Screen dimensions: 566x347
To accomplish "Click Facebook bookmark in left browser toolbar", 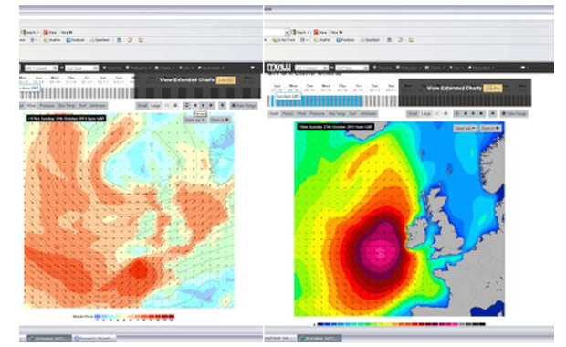I will pyautogui.click(x=75, y=40).
